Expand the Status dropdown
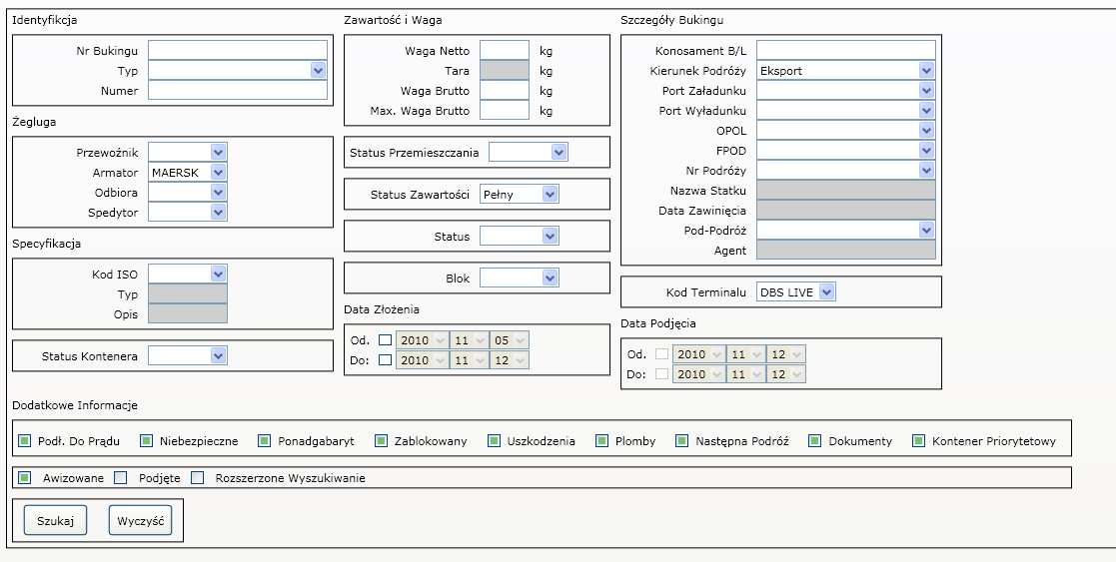The width and height of the screenshot is (1116, 562). click(x=520, y=237)
